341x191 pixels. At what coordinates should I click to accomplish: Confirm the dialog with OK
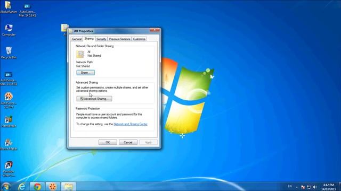[108, 142]
